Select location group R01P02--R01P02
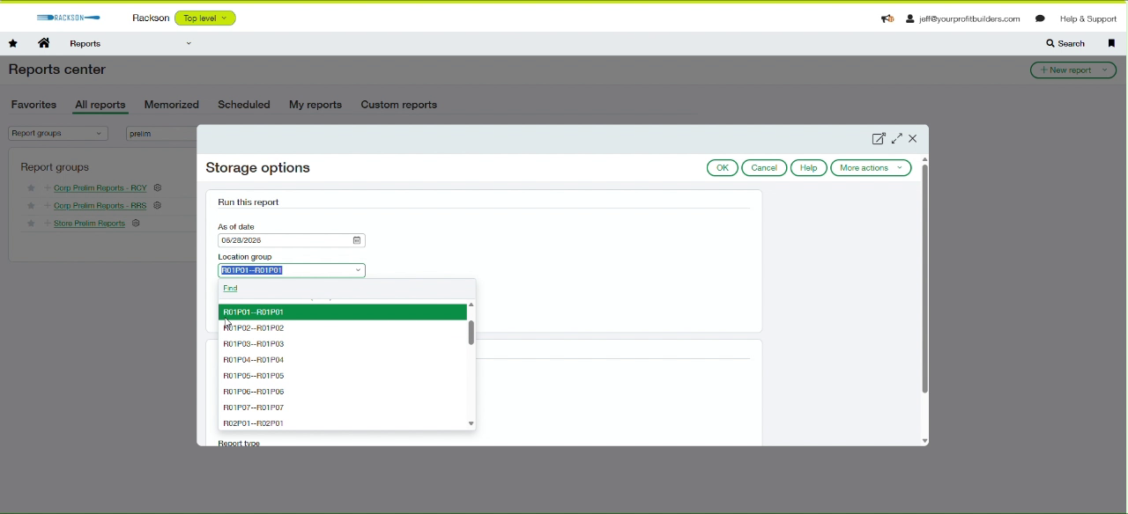The height and width of the screenshot is (514, 1128). point(343,328)
